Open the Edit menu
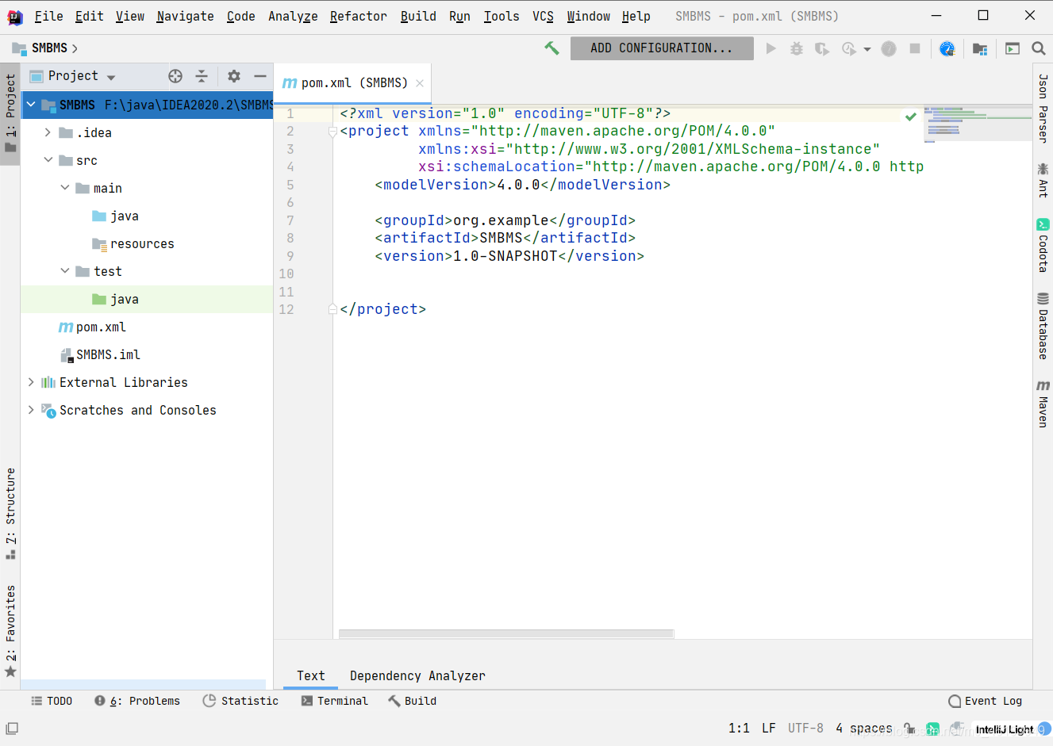This screenshot has width=1053, height=746. coord(89,16)
